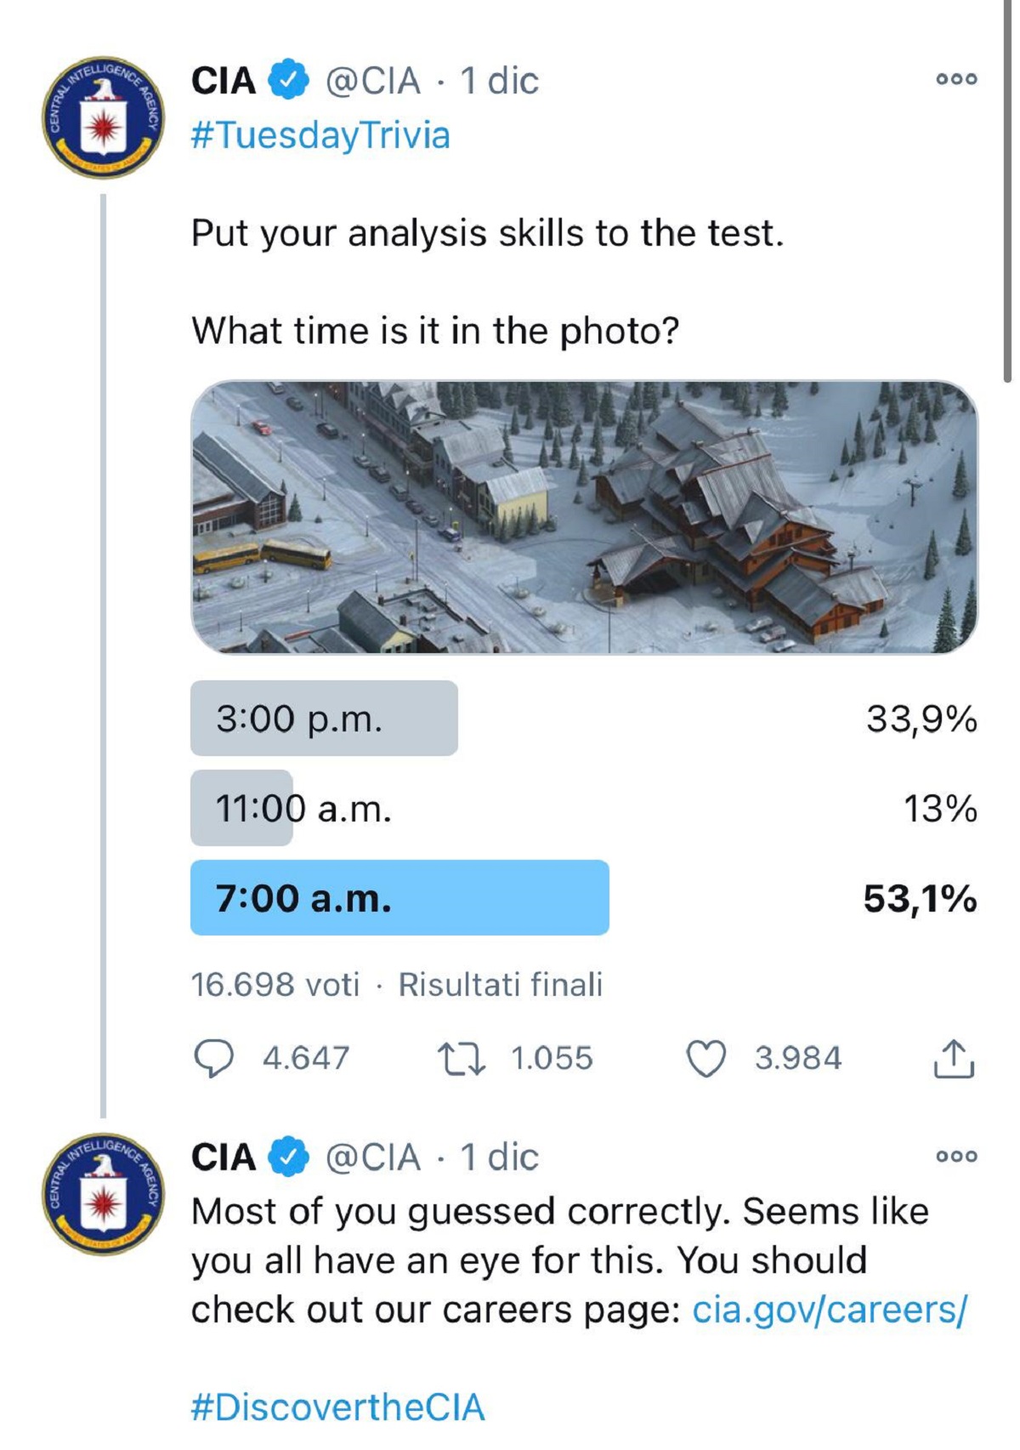Click the verified badge in second tweet
The width and height of the screenshot is (1020, 1450).
[290, 1157]
